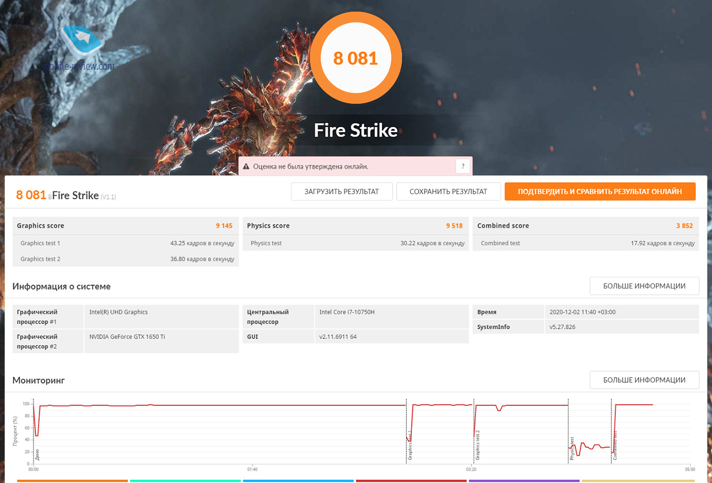Click ПОДТВЕРДИТЬ И СРАВНИТЬ РЕЗУЛЬТАТ ОНЛАЙН button
The width and height of the screenshot is (712, 483).
tap(600, 191)
